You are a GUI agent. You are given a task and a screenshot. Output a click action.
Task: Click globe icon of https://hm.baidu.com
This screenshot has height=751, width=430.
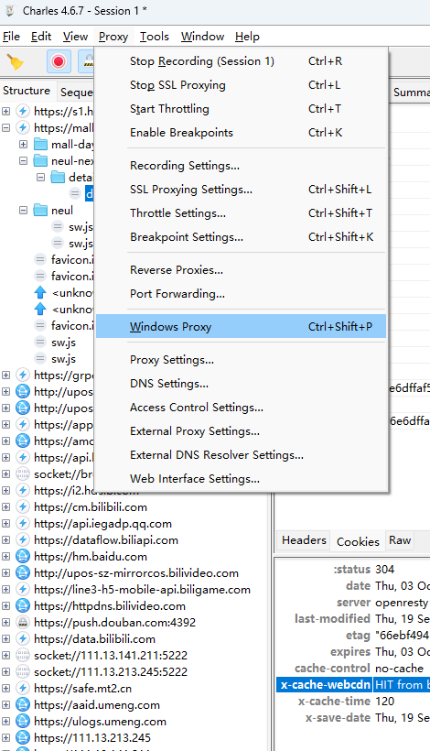pyautogui.click(x=23, y=557)
